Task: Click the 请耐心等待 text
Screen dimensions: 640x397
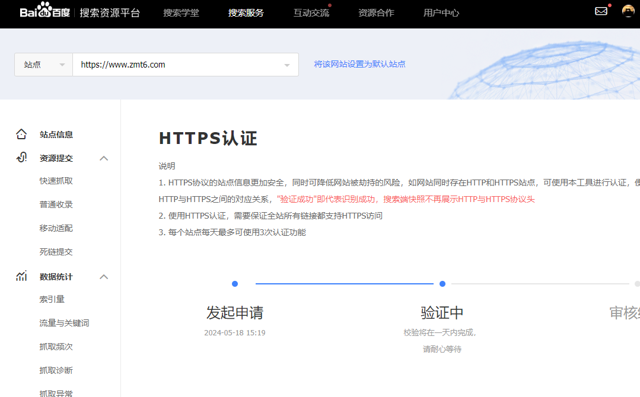Action: (x=442, y=349)
